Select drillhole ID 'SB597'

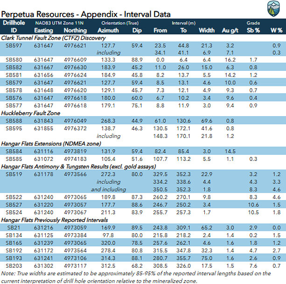(x=14, y=45)
